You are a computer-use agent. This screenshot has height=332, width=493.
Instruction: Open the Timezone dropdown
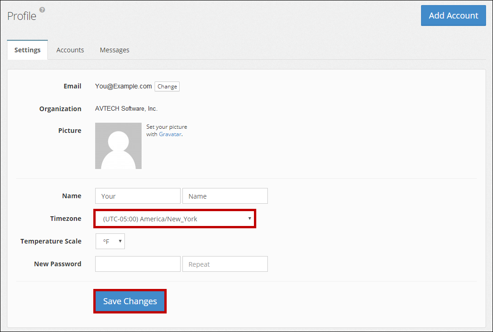(x=175, y=219)
